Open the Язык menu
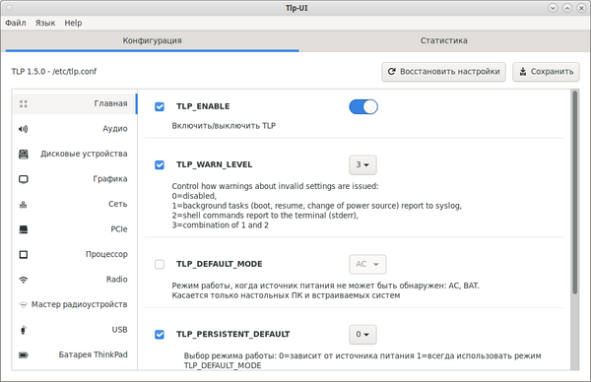591x382 pixels. pos(45,23)
